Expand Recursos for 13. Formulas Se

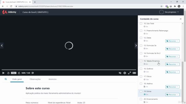172,49
